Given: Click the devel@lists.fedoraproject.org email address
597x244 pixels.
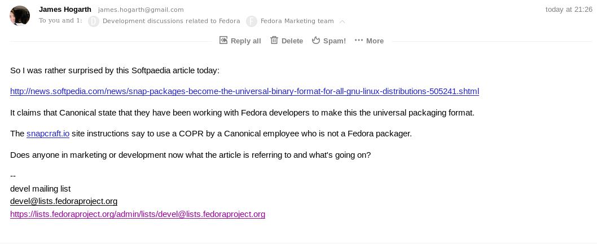Looking at the screenshot, I should point(64,201).
